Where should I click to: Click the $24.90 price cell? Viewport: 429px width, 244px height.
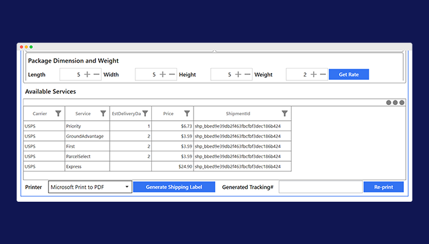(x=173, y=166)
